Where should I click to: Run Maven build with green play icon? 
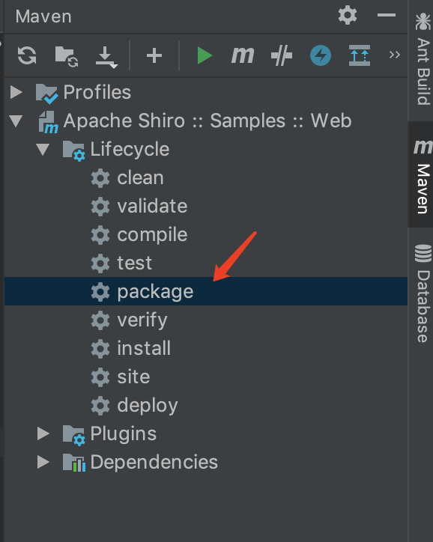pos(205,55)
